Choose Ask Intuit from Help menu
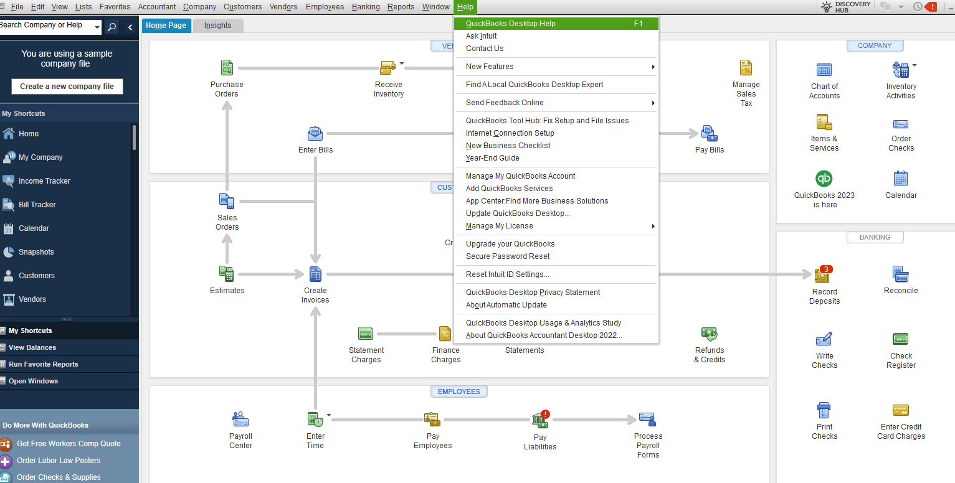Screen dimensions: 955x483 481,36
